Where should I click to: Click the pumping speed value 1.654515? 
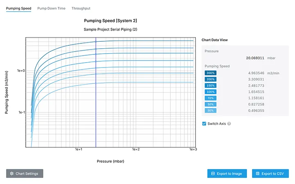tap(256, 92)
